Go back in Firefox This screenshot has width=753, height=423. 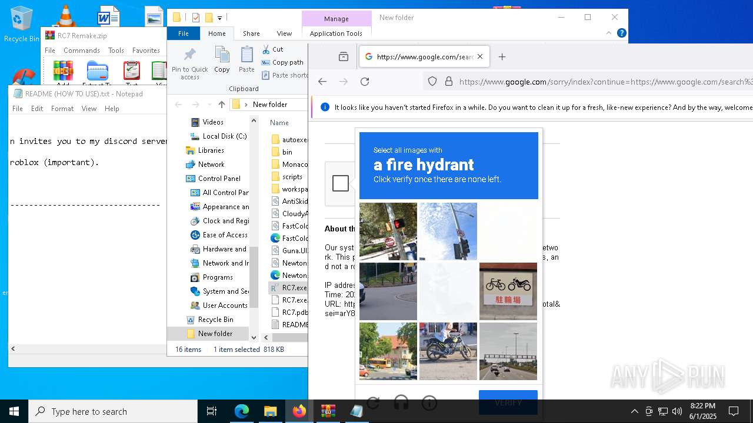tap(322, 82)
